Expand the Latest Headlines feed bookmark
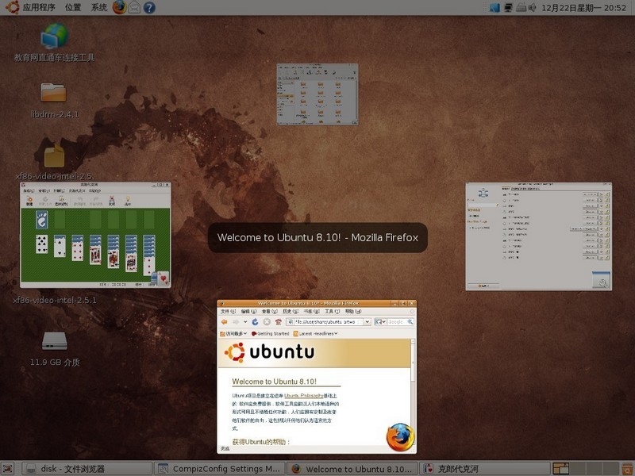 coord(315,333)
